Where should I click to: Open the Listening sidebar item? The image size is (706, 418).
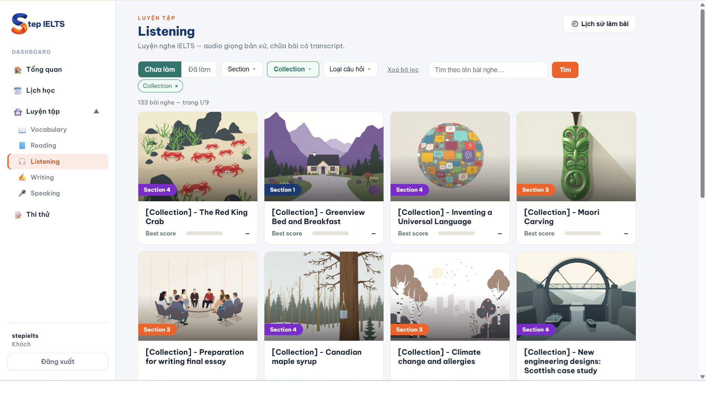click(x=58, y=162)
